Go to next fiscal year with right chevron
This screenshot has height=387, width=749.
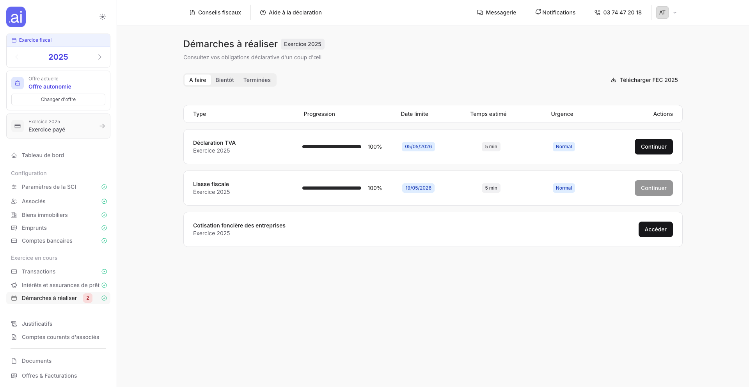[x=99, y=57]
